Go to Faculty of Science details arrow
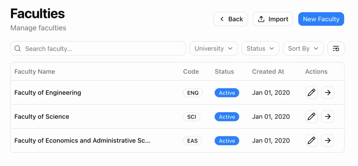Screen dimensions: 358x166 click(328, 116)
